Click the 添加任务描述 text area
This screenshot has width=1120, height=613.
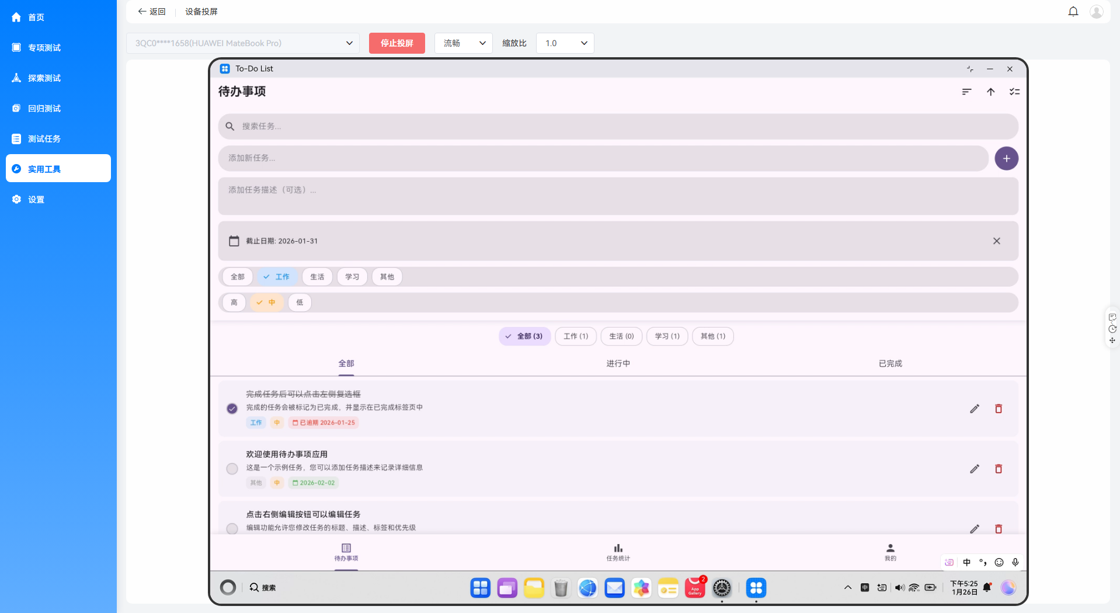[x=618, y=196]
